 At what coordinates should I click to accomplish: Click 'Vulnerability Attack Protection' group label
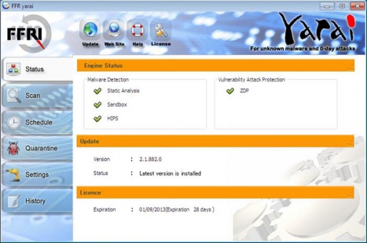[x=251, y=79]
